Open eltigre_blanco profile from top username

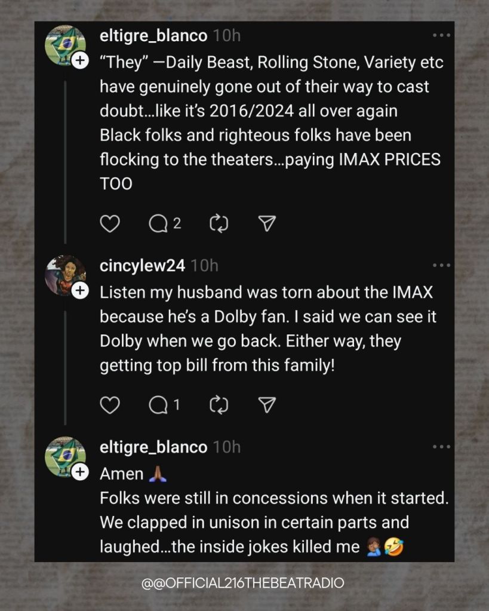pyautogui.click(x=153, y=36)
